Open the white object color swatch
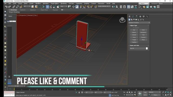This screenshot has width=173, height=97. point(147,48)
